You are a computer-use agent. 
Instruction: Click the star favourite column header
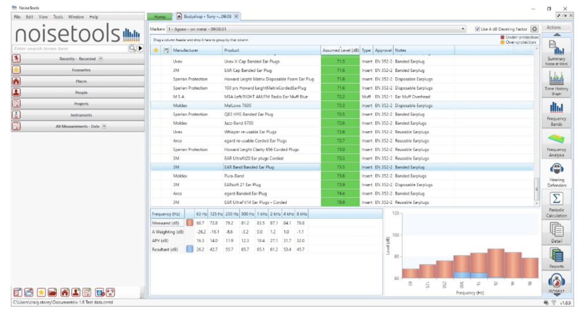pos(155,51)
